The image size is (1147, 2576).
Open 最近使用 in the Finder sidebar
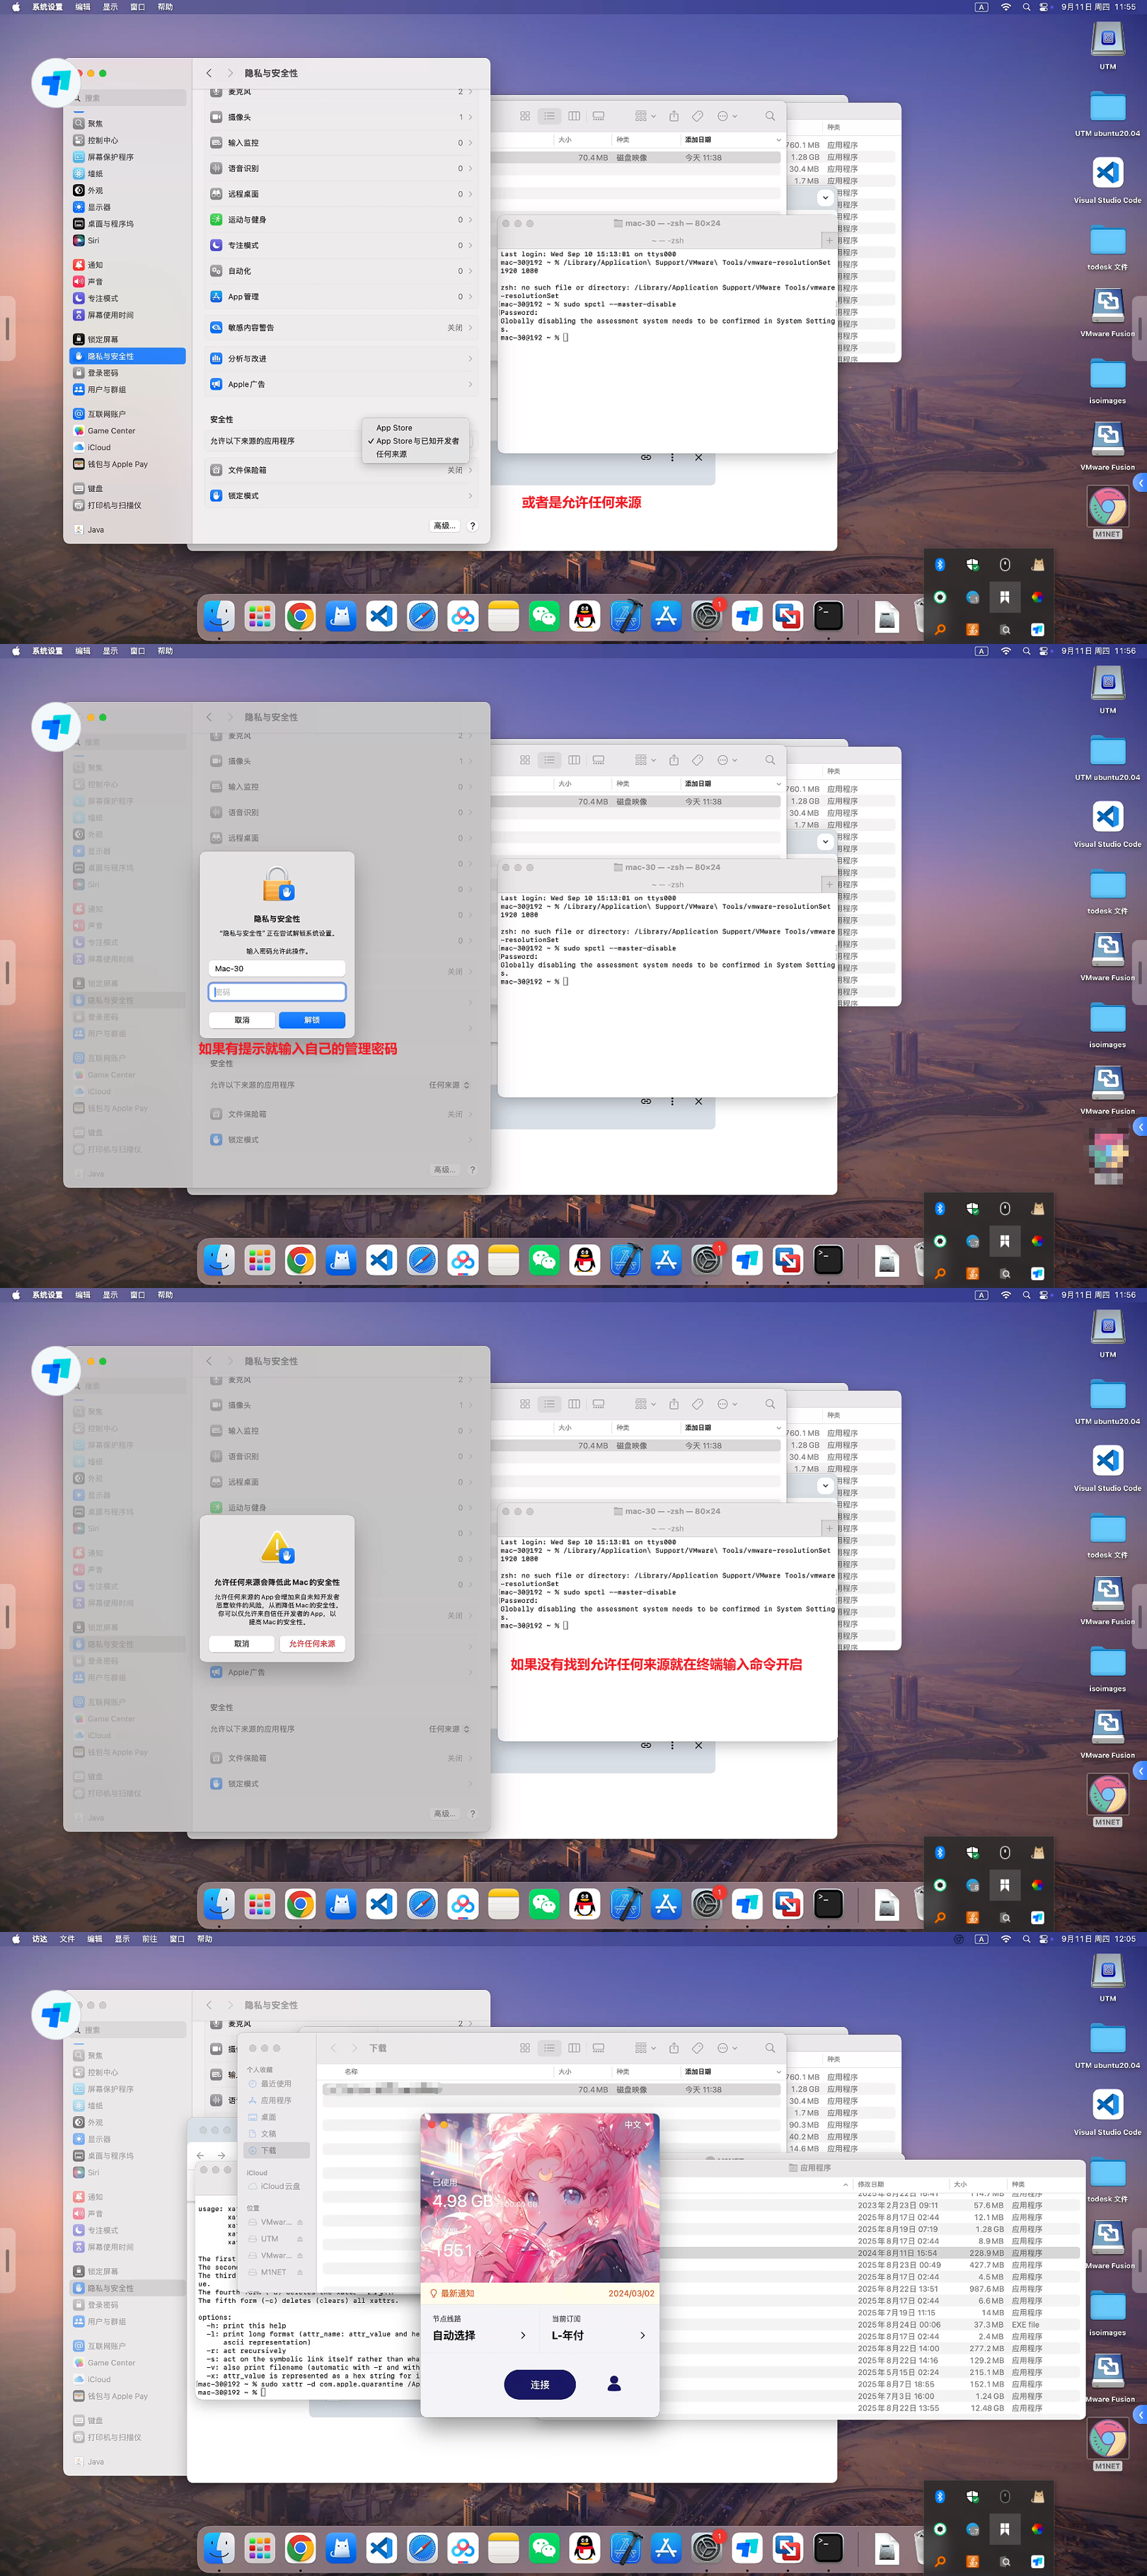pyautogui.click(x=275, y=2083)
